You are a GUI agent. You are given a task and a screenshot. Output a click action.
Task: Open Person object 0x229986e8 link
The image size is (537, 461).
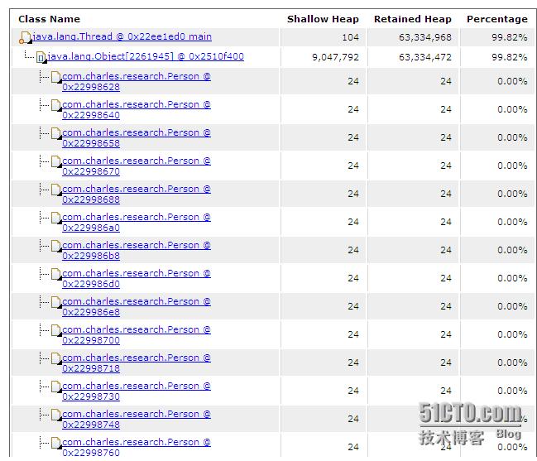137,306
